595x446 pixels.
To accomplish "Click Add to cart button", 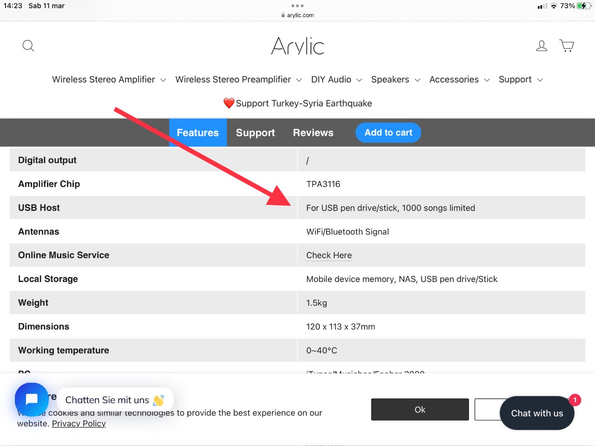I will [x=388, y=132].
